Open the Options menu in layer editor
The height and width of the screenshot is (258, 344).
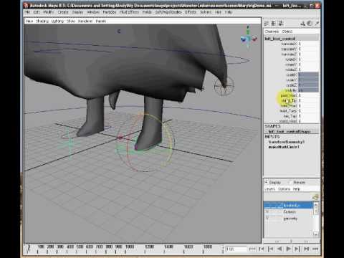[284, 189]
